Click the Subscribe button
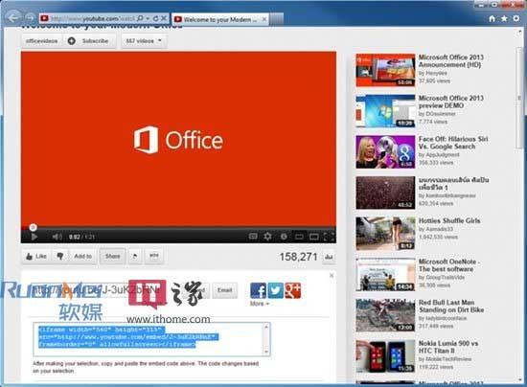 (89, 41)
